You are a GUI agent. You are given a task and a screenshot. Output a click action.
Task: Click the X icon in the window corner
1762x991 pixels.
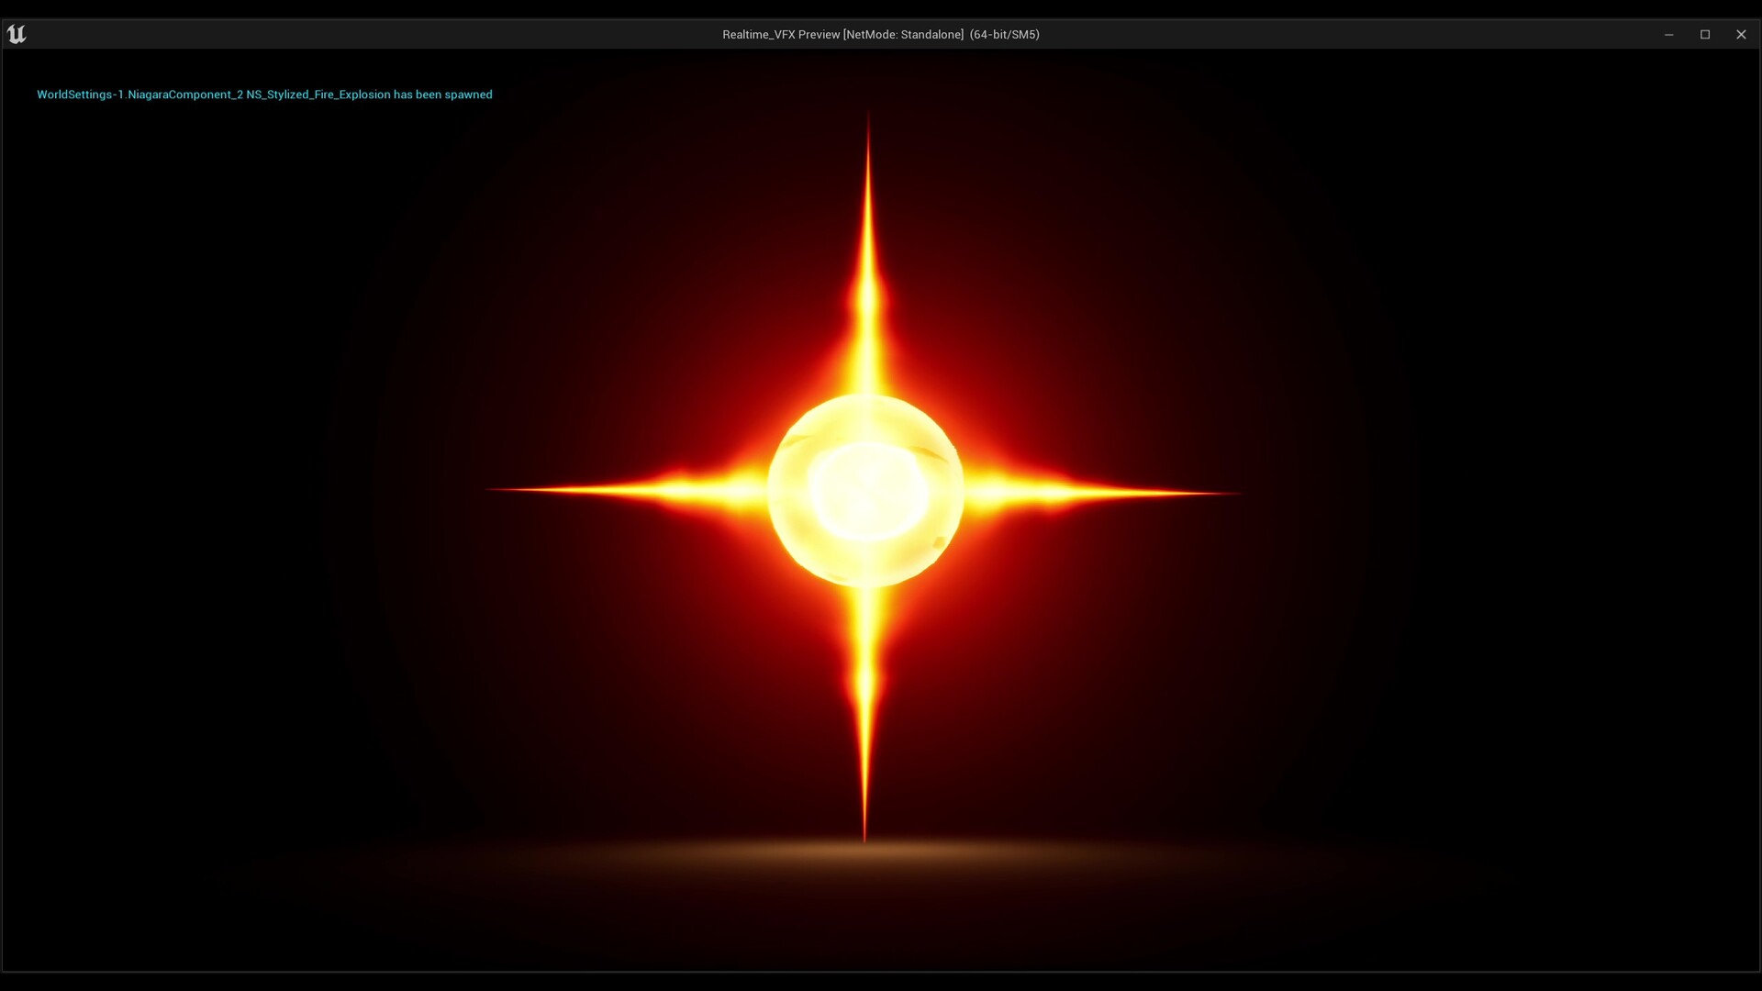pyautogui.click(x=1741, y=34)
